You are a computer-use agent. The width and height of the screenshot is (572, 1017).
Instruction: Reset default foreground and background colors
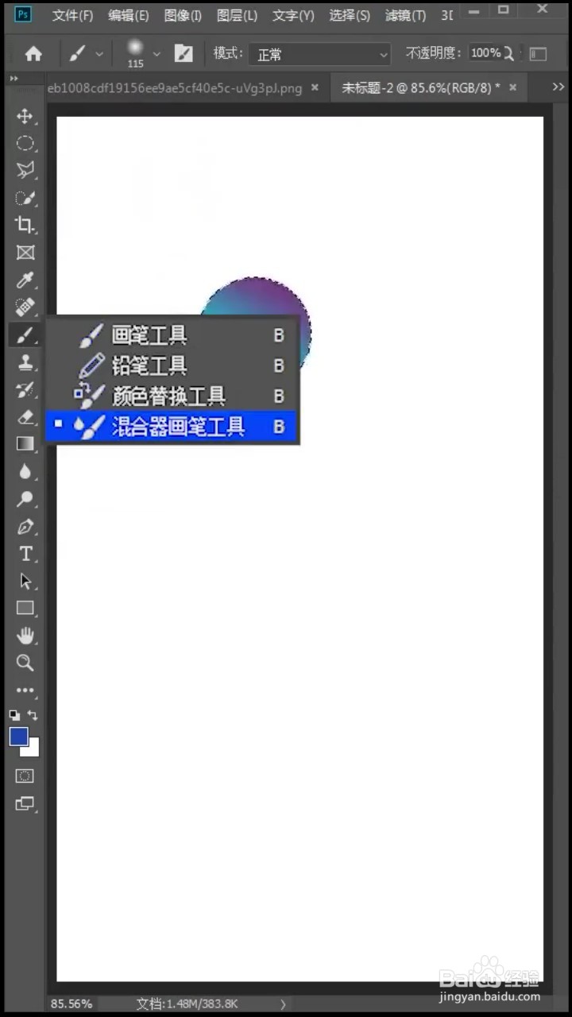point(14,715)
